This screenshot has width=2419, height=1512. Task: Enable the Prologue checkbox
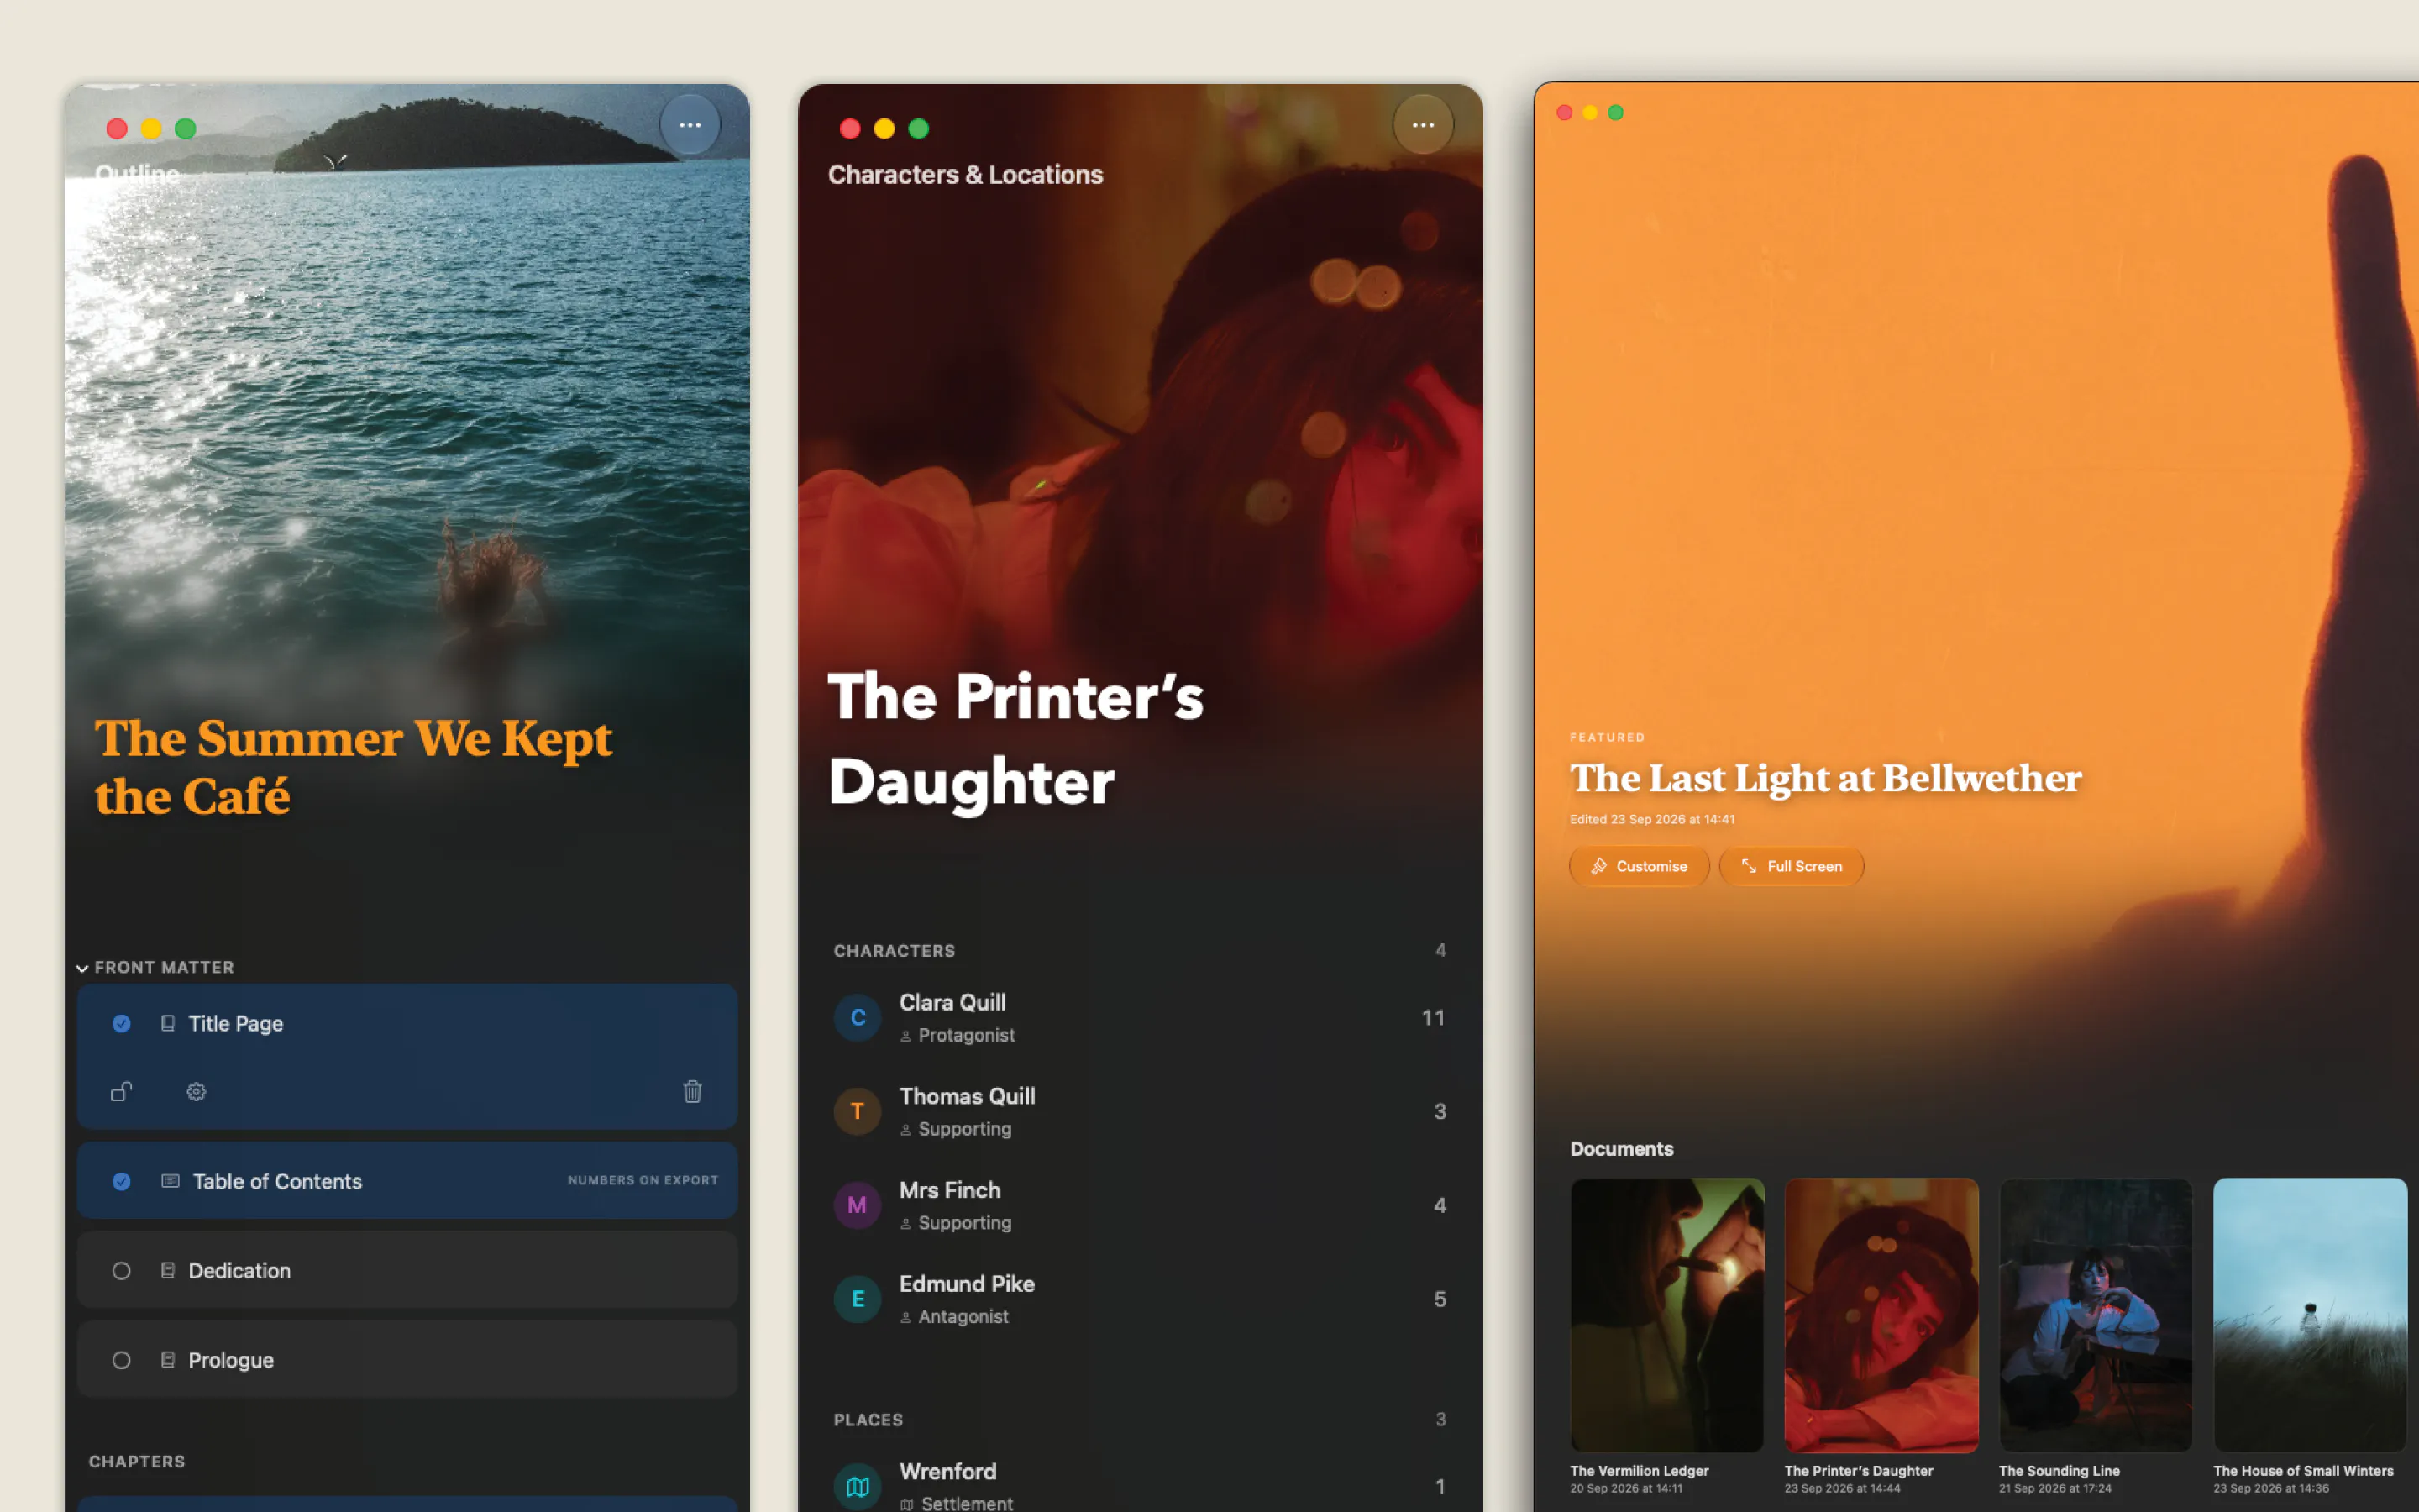[x=121, y=1360]
